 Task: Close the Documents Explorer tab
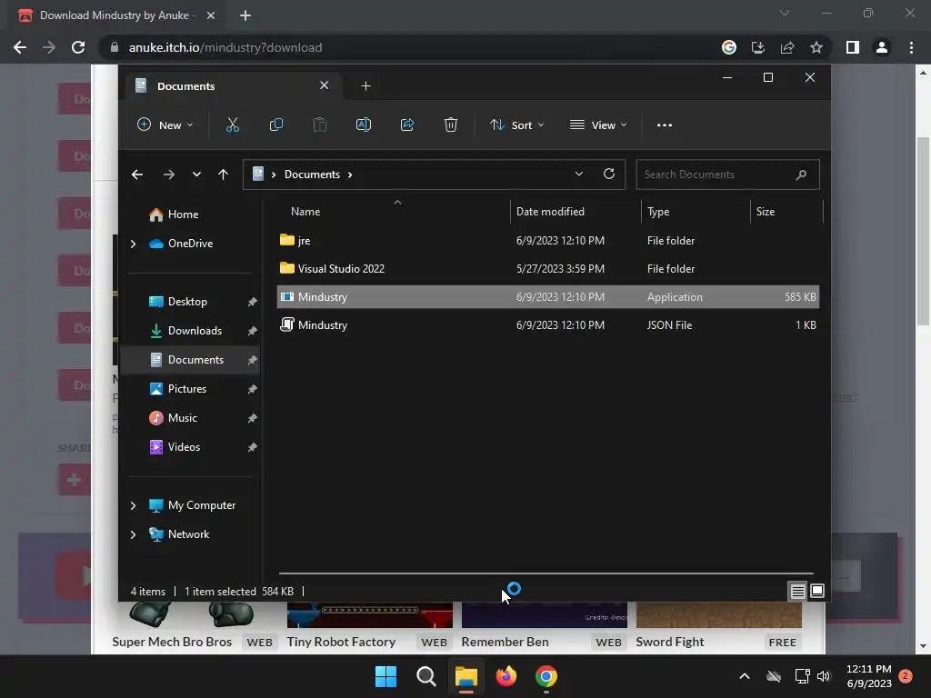[x=325, y=85]
